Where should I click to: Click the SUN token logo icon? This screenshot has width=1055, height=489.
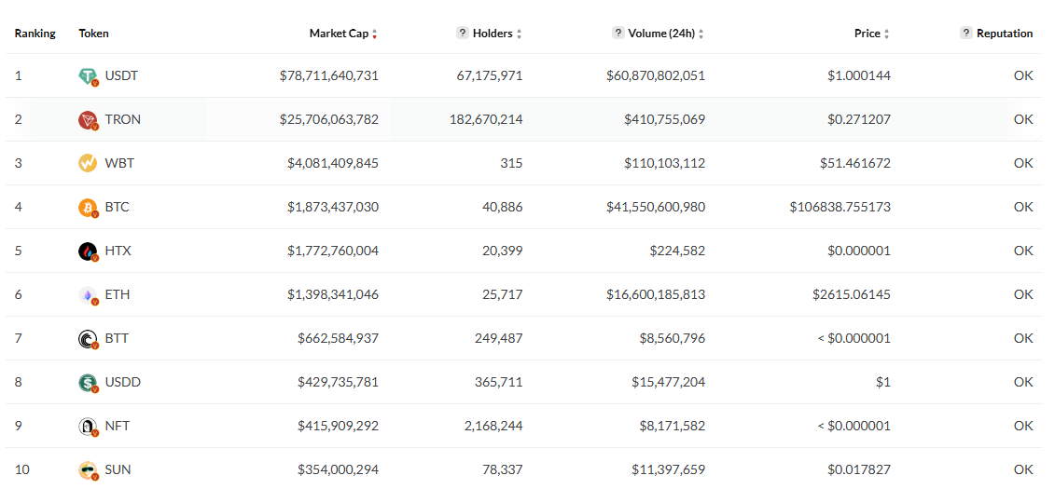(x=88, y=470)
